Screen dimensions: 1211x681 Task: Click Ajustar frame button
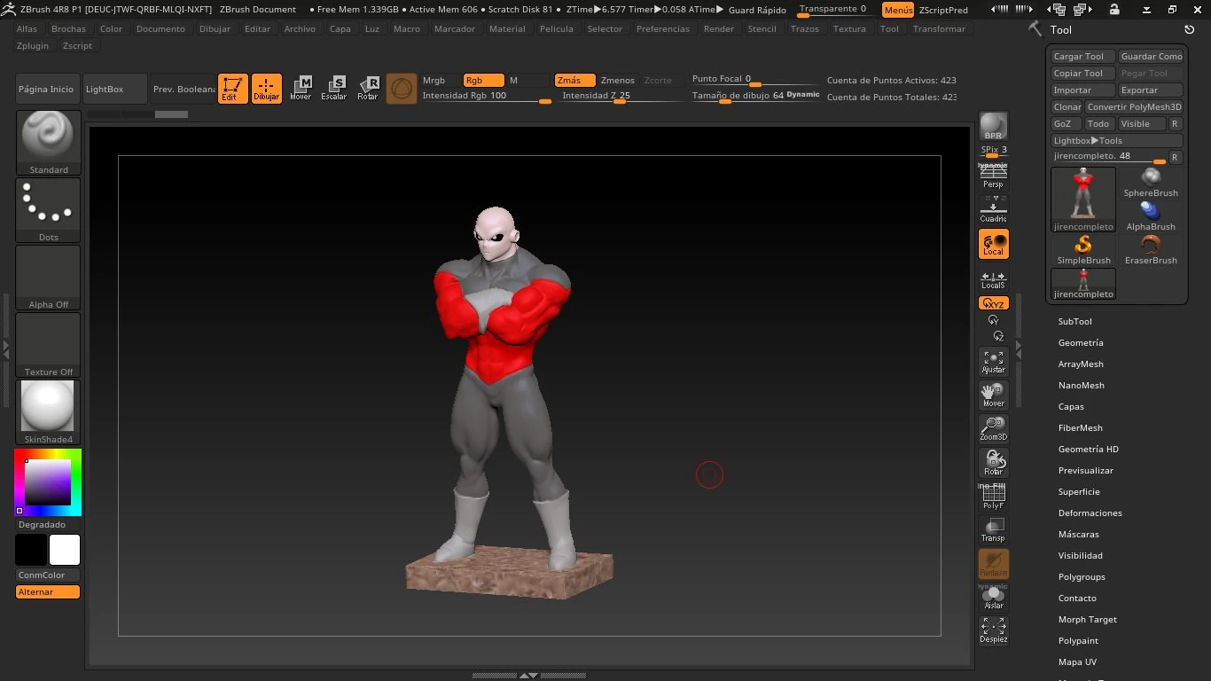[x=994, y=362]
